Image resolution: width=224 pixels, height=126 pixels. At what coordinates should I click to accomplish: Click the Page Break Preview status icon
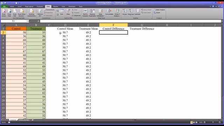pyautogui.click(x=197, y=122)
